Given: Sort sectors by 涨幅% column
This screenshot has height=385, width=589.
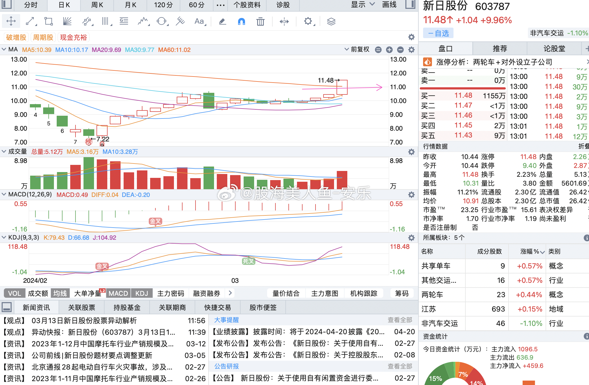Looking at the screenshot, I should (532, 251).
